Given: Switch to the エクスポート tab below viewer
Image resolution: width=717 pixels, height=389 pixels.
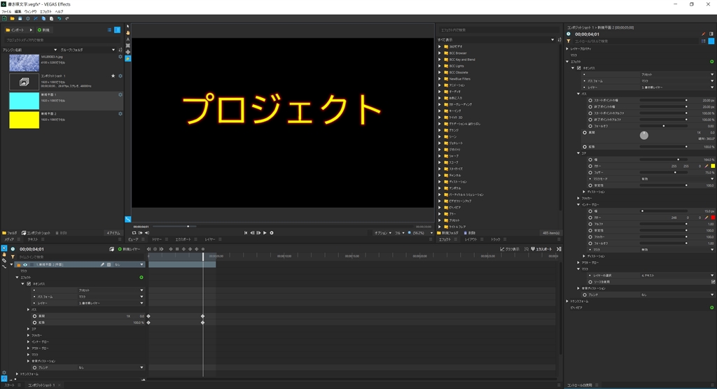Looking at the screenshot, I should [183, 239].
